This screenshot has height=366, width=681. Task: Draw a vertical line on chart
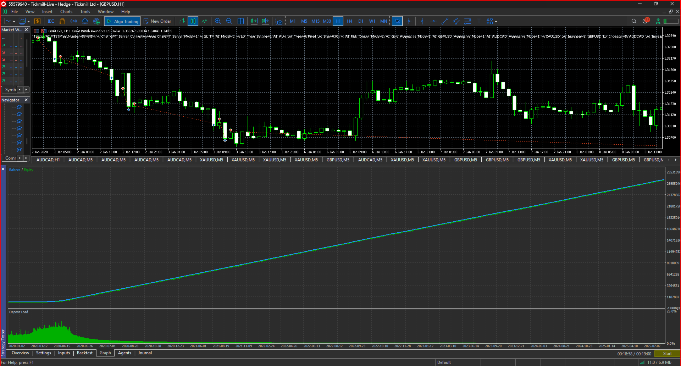click(x=422, y=21)
